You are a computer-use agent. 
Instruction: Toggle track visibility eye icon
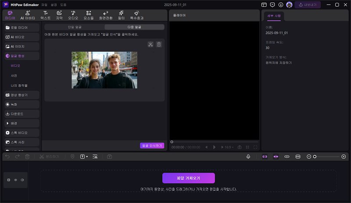tap(16, 180)
